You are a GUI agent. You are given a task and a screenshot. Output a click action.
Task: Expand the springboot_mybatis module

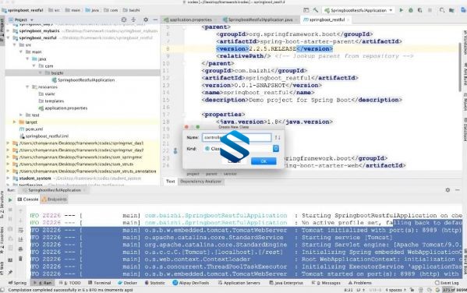[x=9, y=30]
